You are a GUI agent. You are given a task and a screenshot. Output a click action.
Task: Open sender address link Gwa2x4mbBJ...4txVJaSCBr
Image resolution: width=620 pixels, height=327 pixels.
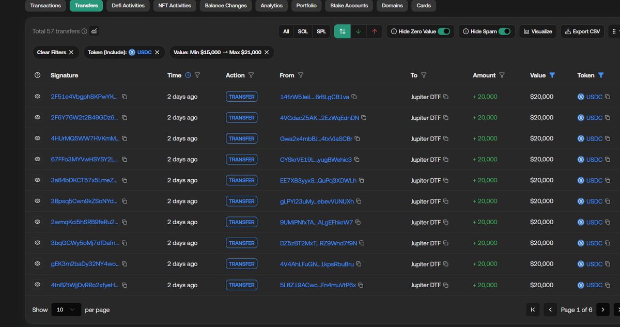[x=316, y=138]
